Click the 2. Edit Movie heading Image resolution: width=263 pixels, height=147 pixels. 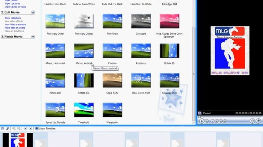[10, 12]
